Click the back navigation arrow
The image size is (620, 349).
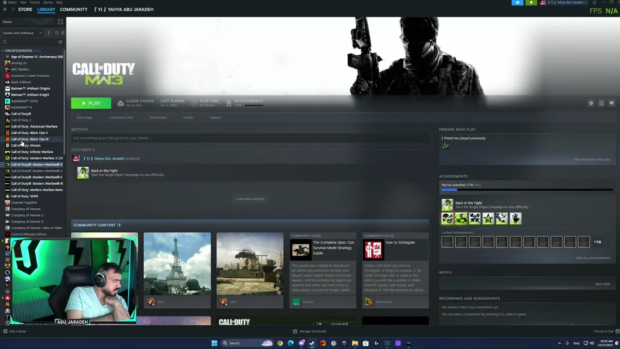pyautogui.click(x=5, y=9)
